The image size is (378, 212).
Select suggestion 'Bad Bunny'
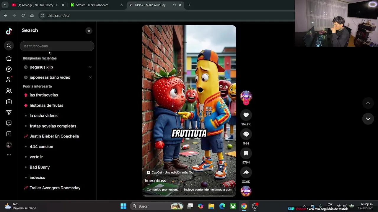point(40,167)
